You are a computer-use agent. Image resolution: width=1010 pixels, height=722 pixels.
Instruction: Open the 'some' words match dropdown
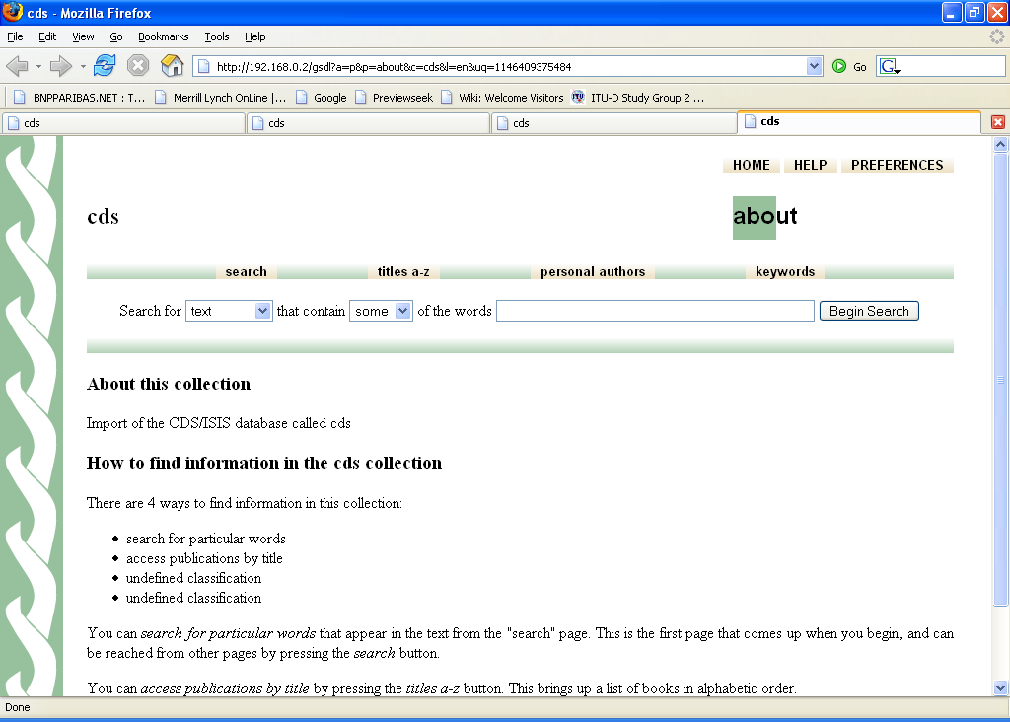coord(402,311)
